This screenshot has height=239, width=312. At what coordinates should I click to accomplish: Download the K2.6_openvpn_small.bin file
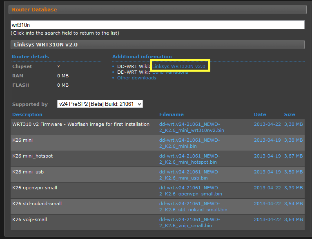[190, 191]
